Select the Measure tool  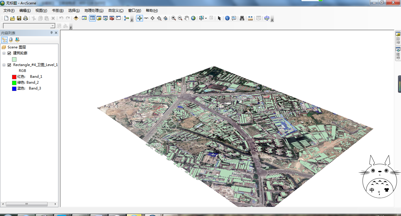[x=250, y=18]
